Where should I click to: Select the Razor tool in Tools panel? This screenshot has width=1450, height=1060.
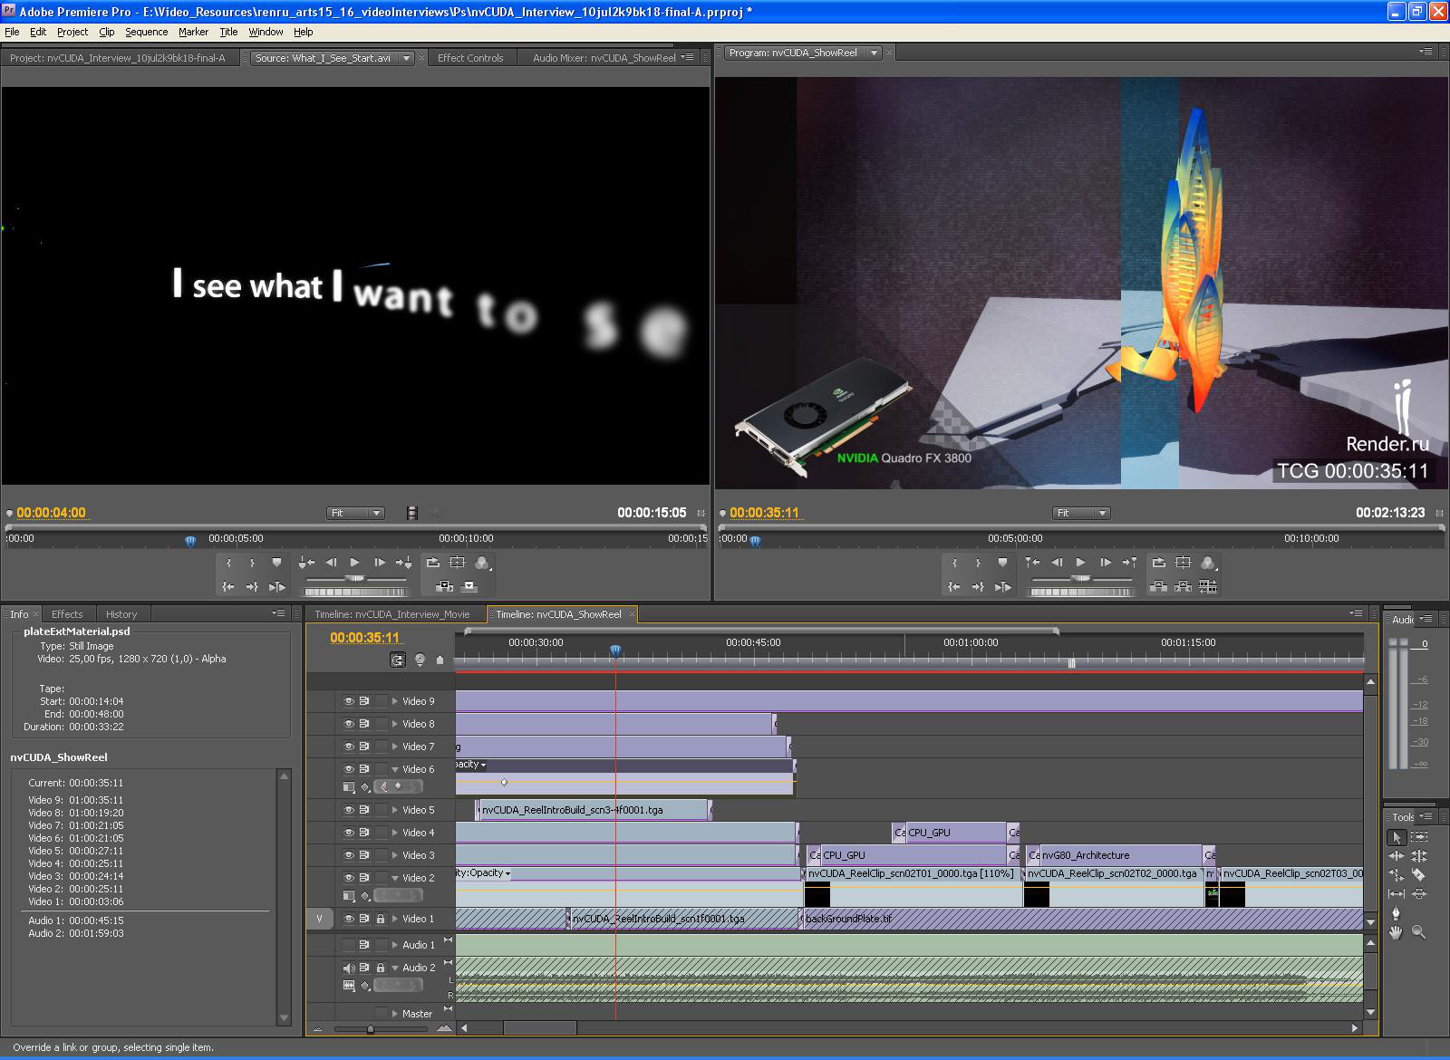[x=1418, y=875]
